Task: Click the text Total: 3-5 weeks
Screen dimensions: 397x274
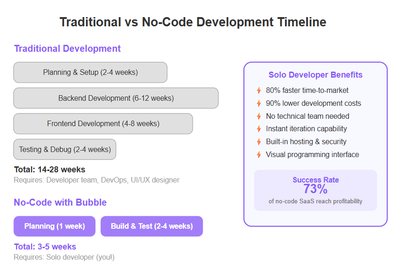Action: point(45,246)
